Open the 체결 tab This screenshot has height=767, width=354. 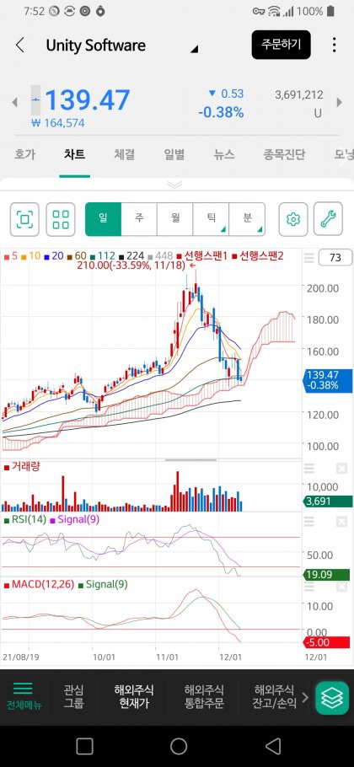point(124,154)
